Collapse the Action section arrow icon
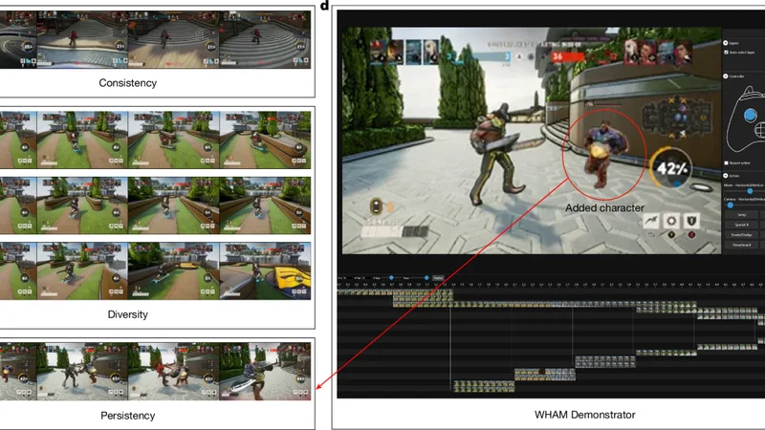 [x=726, y=176]
